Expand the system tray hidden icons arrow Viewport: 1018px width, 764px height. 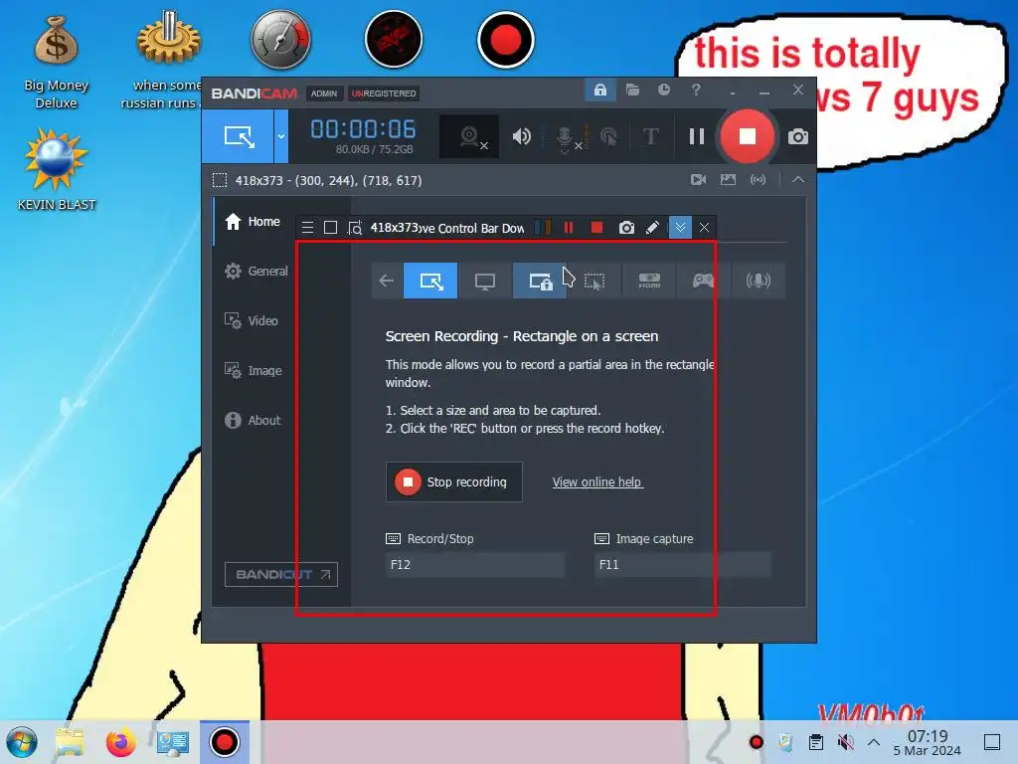click(x=874, y=742)
